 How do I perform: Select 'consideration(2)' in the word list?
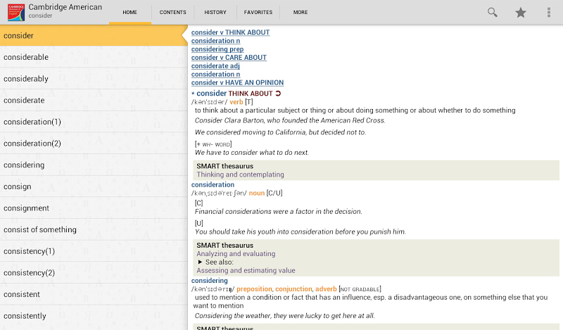[94, 144]
